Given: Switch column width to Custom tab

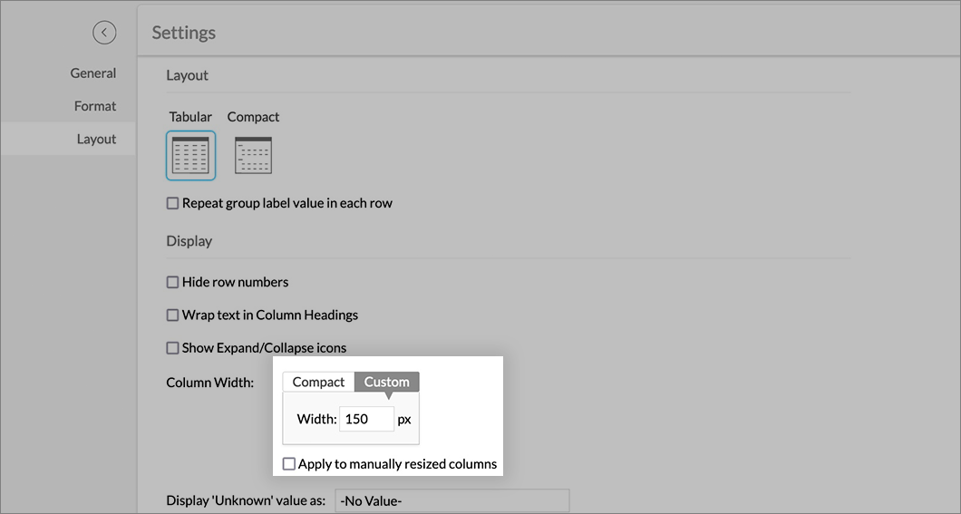Looking at the screenshot, I should tap(387, 382).
